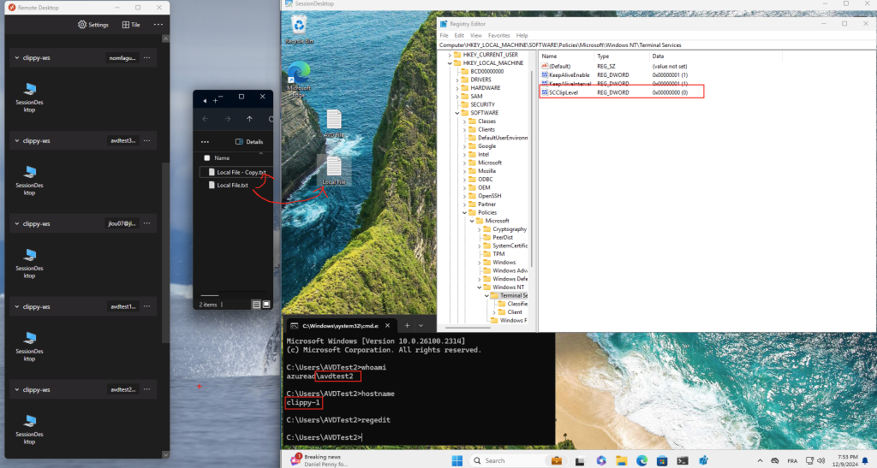The width and height of the screenshot is (877, 468).
Task: Open more options for nomfagu clippy-ws workspace
Action: 147,57
